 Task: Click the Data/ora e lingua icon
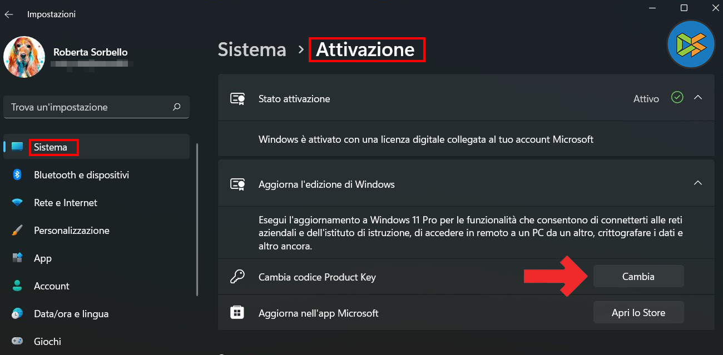(x=17, y=314)
